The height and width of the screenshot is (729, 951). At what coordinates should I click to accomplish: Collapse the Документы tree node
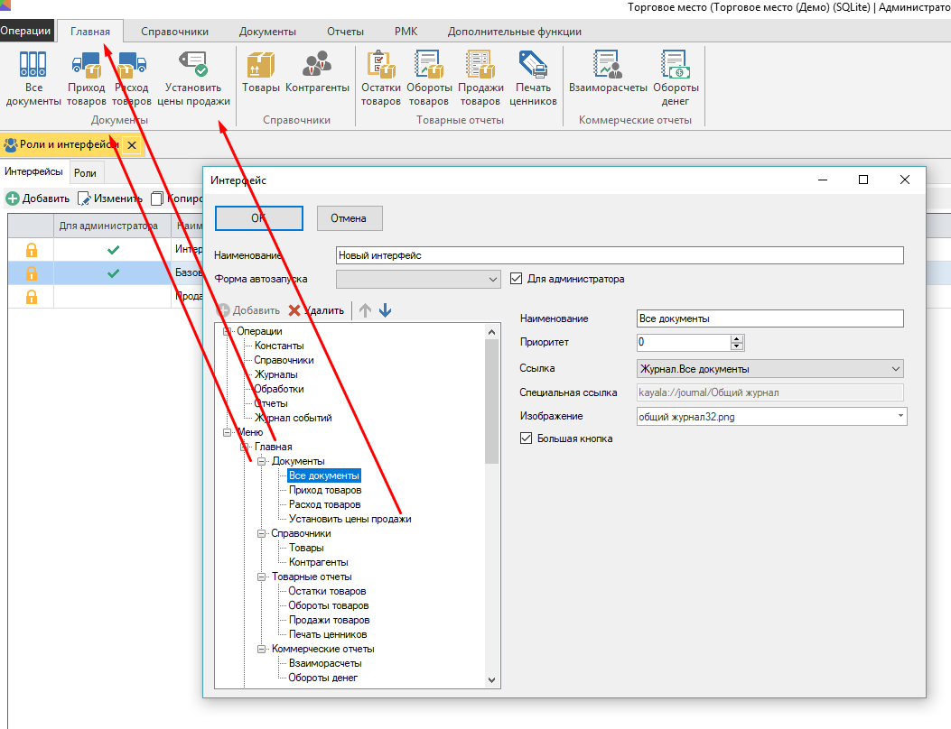(263, 462)
